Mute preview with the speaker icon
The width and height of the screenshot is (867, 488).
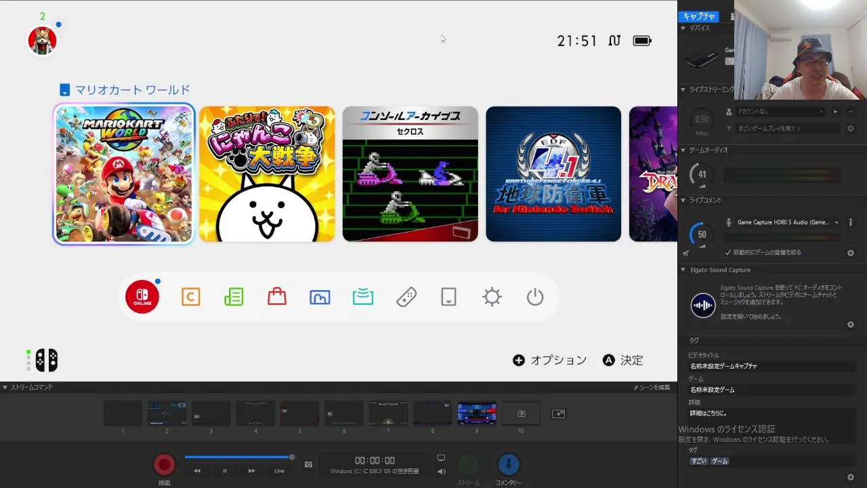(x=441, y=471)
